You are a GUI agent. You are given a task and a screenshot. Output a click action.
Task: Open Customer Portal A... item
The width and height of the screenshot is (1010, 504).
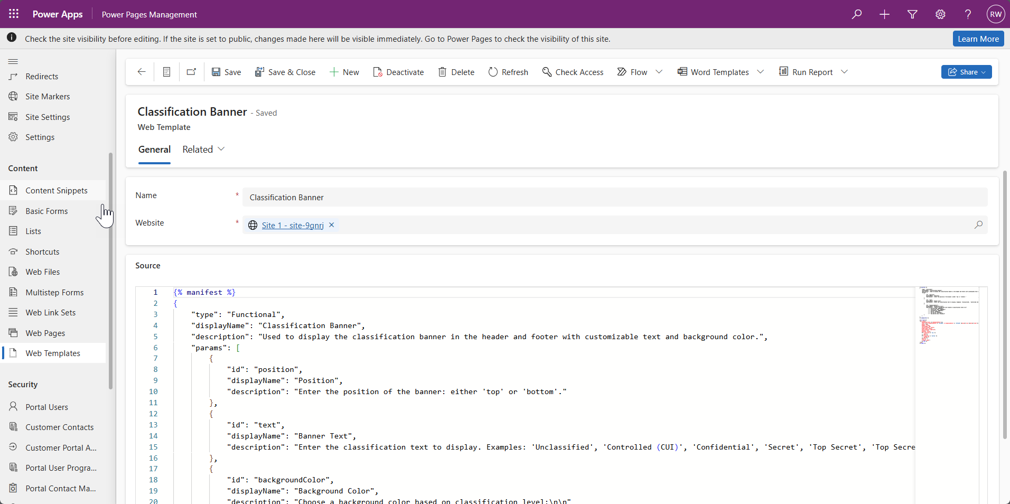click(53, 447)
